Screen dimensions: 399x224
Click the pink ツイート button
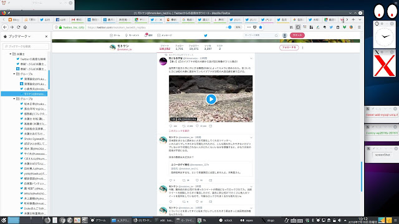point(297,35)
